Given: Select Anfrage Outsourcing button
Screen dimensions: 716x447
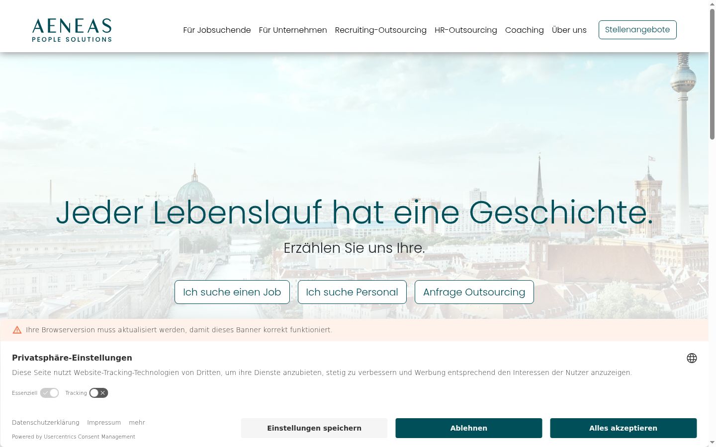Looking at the screenshot, I should [x=474, y=292].
